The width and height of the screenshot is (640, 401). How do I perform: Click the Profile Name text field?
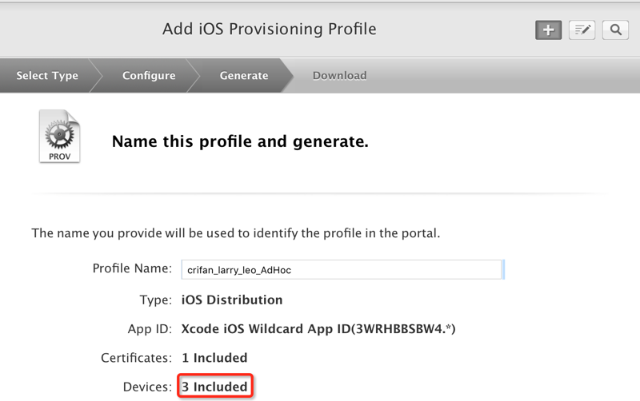coord(342,270)
